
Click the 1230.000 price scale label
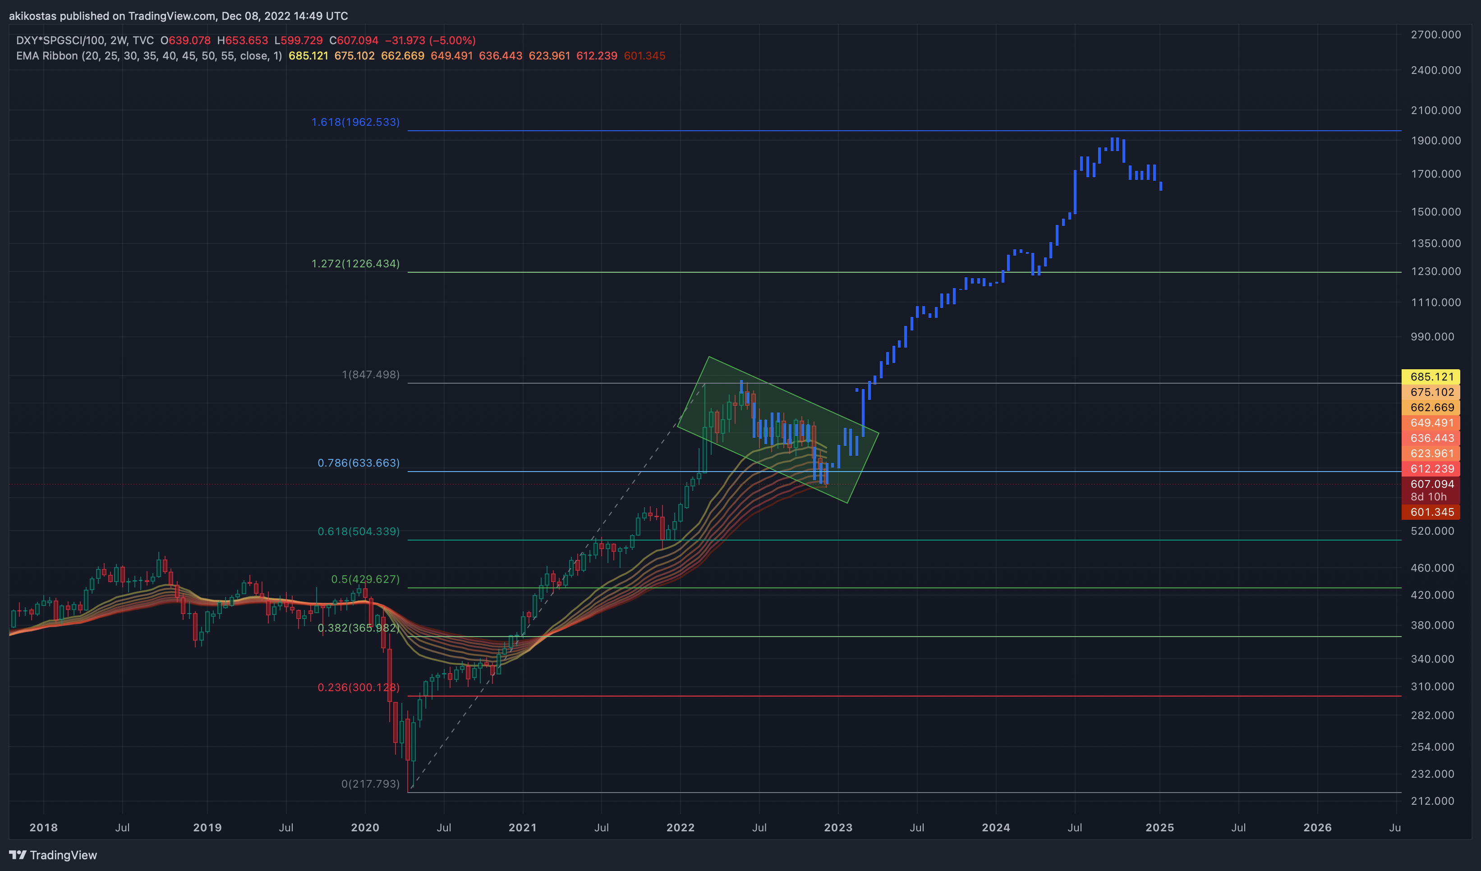[1436, 271]
